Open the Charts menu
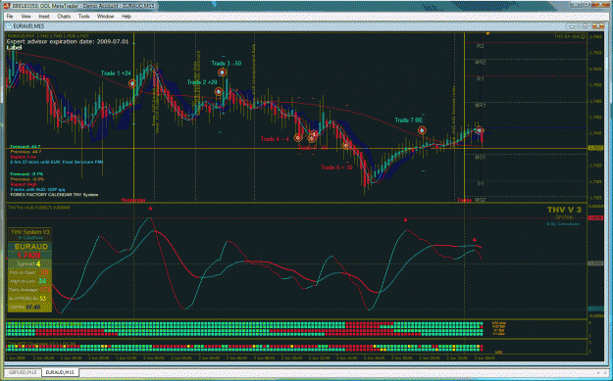The width and height of the screenshot is (613, 381). click(x=64, y=17)
